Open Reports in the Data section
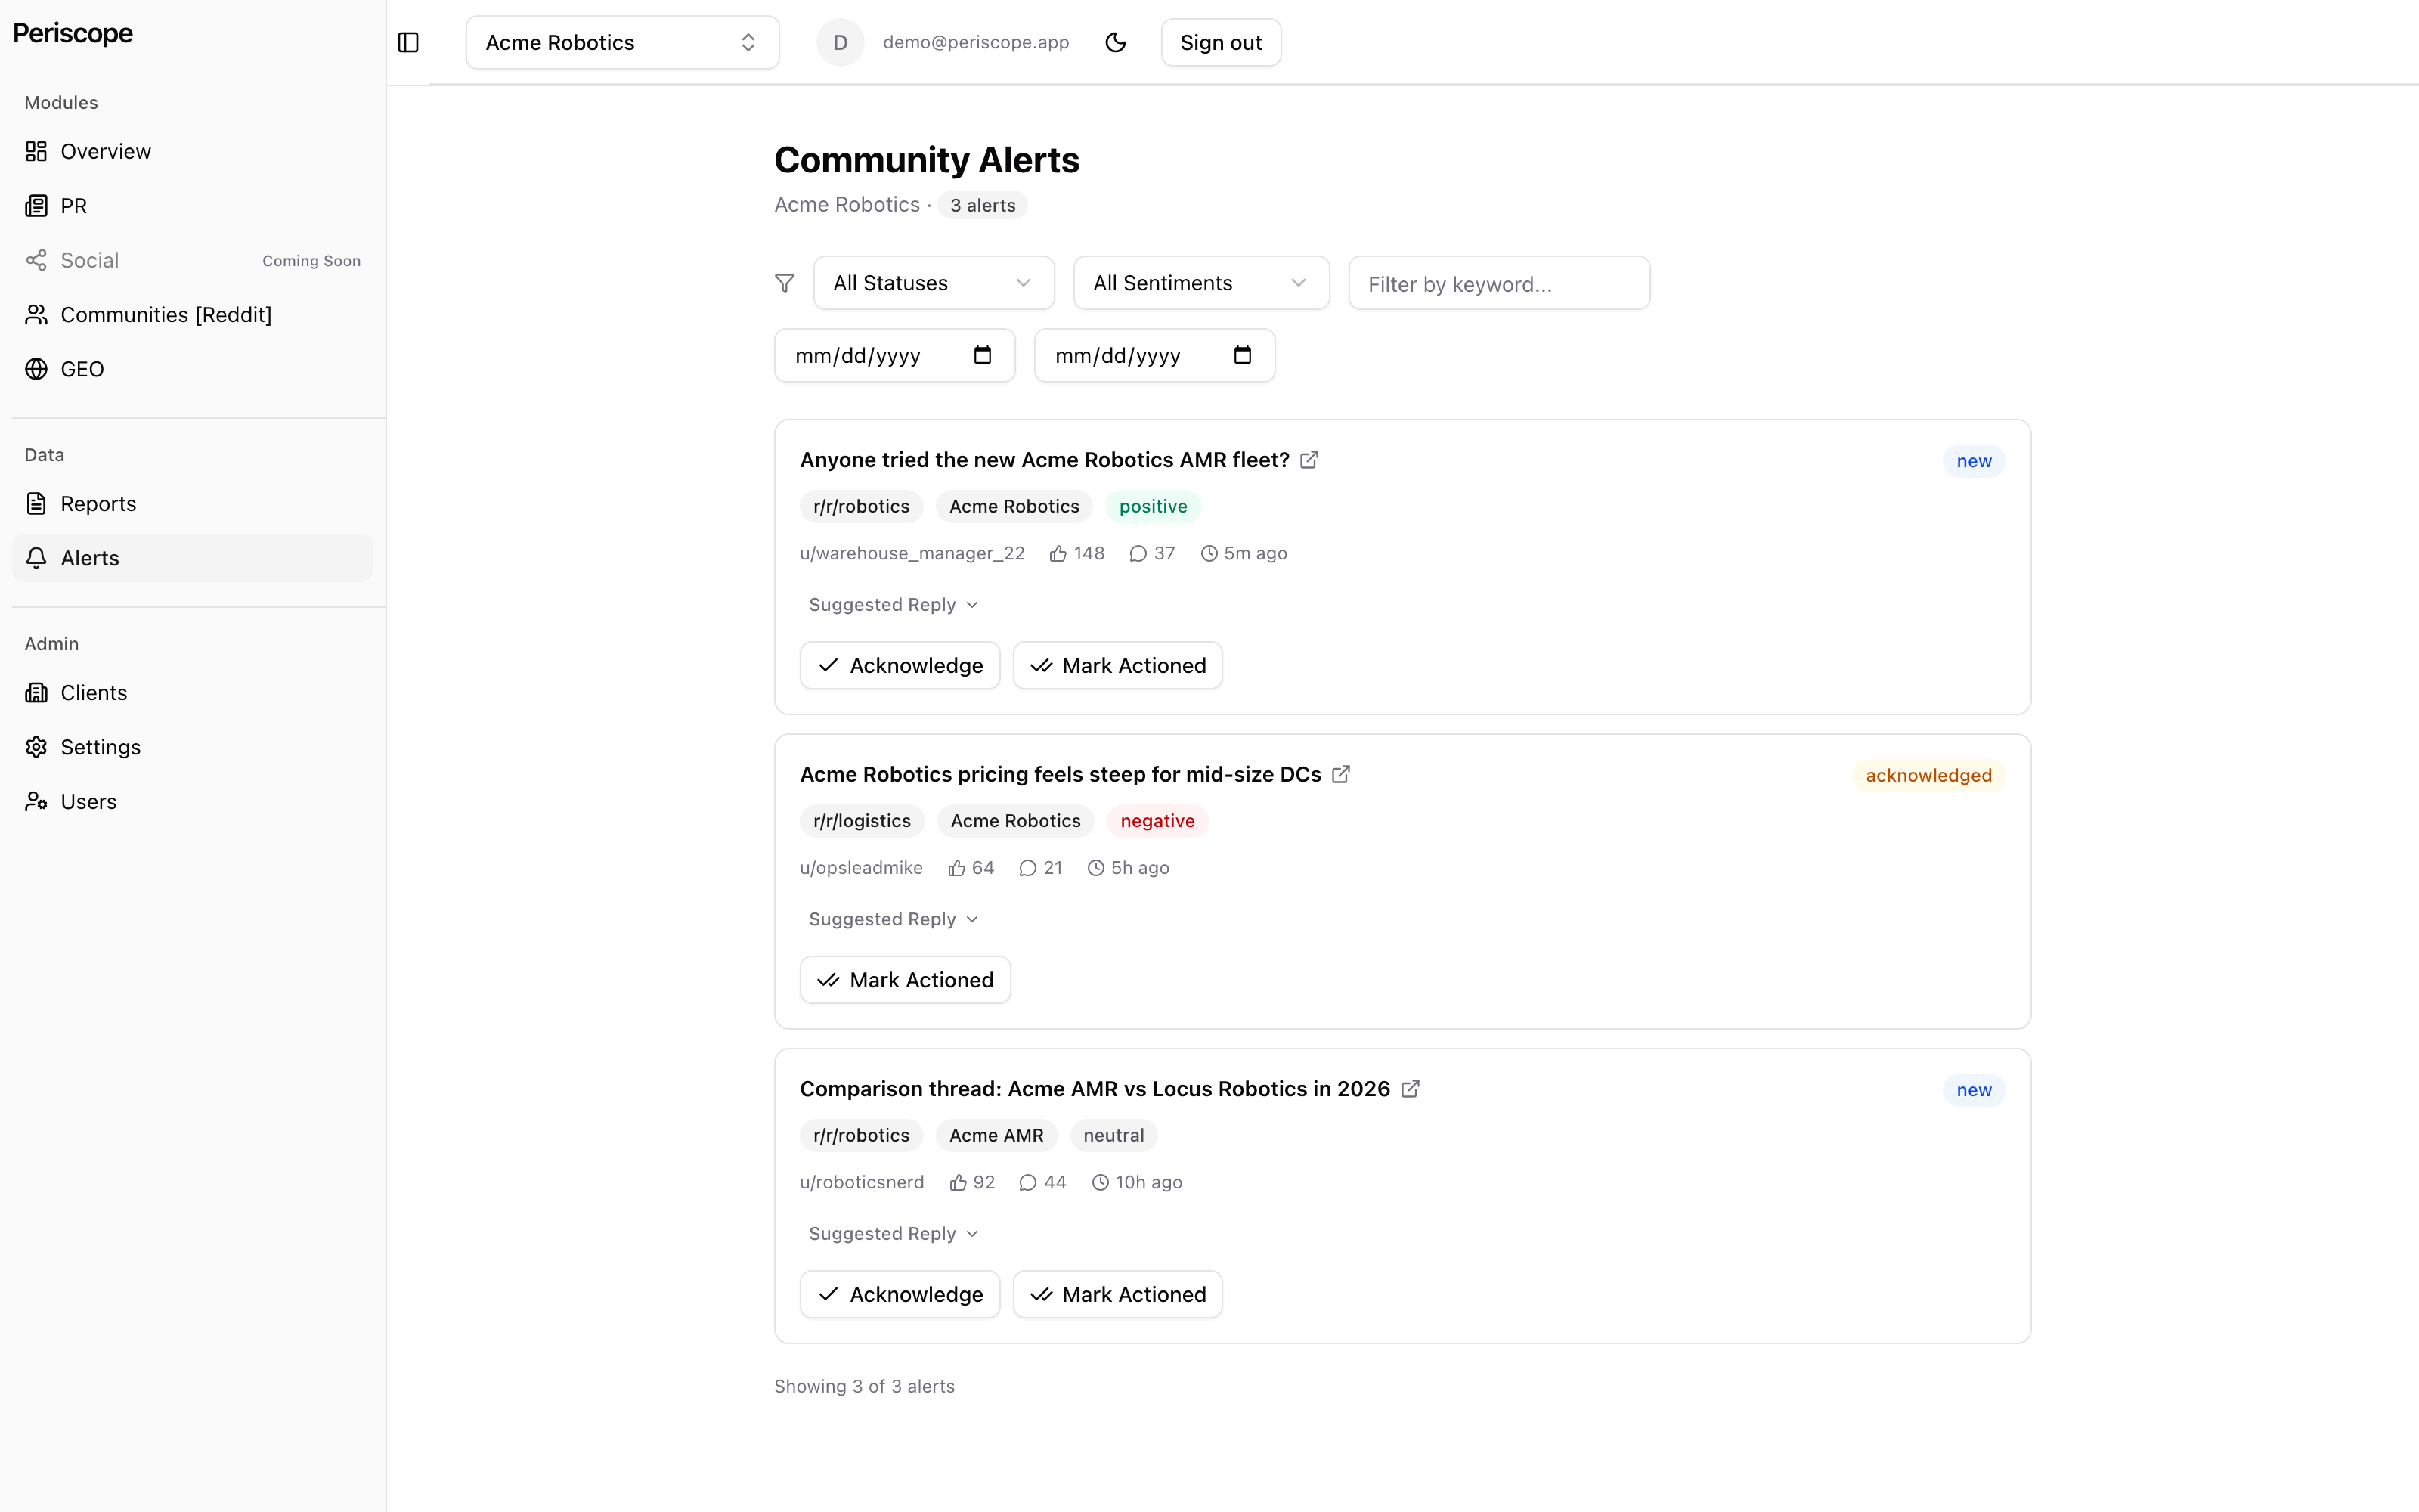2419x1512 pixels. (192, 504)
